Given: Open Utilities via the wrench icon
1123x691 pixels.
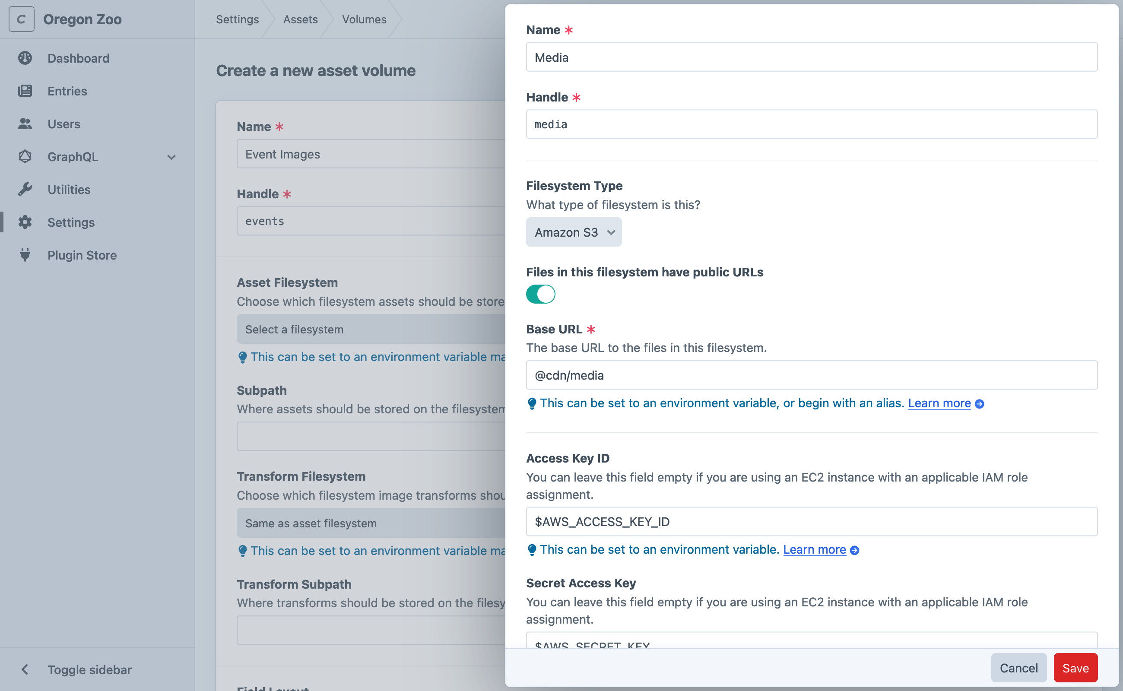Looking at the screenshot, I should (x=25, y=189).
